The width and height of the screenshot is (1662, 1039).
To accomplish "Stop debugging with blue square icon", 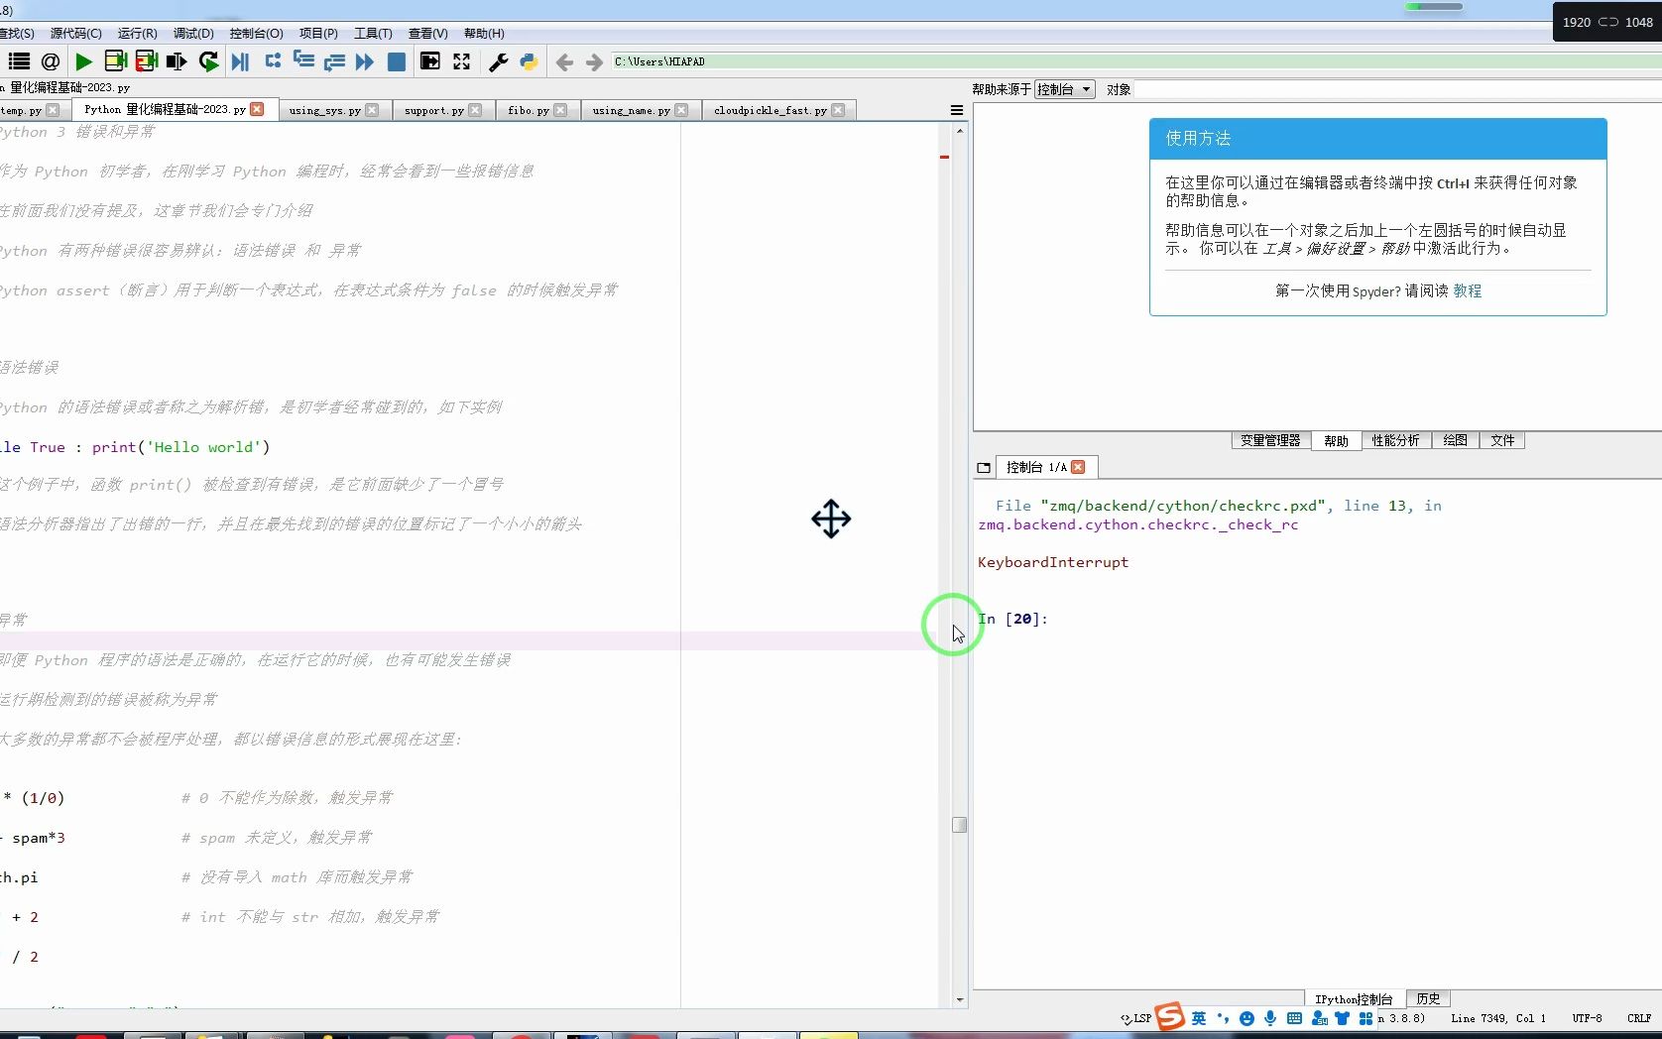I will click(x=396, y=61).
